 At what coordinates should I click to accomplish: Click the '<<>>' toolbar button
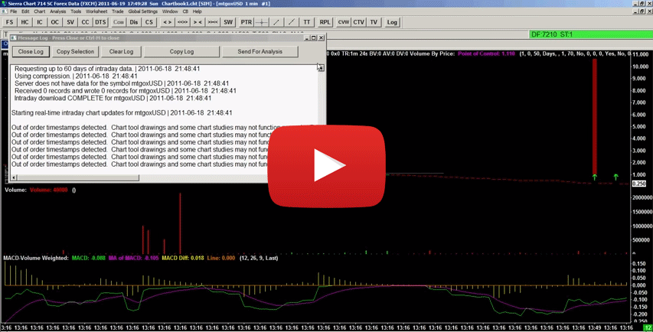182,22
